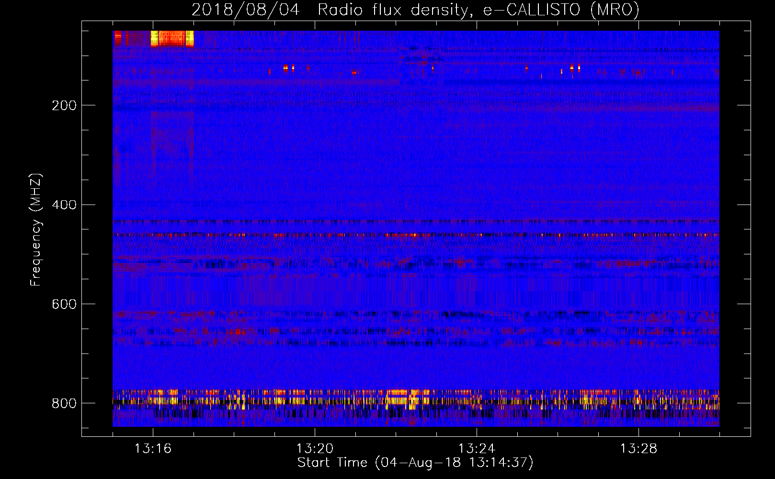Image resolution: width=775 pixels, height=479 pixels.
Task: Click the '800' frequency tick label
Action: tap(64, 403)
